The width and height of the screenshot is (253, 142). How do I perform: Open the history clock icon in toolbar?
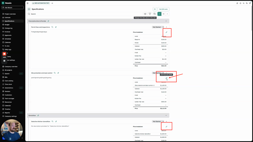tap(154, 14)
